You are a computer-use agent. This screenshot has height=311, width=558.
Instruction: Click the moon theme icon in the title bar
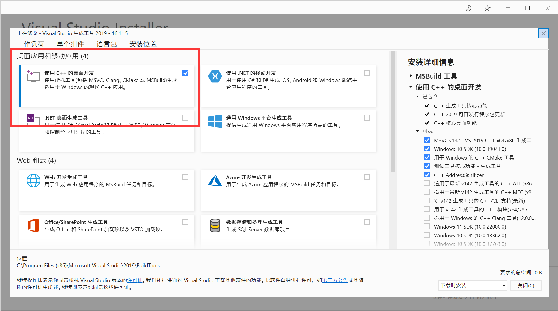pos(468,8)
